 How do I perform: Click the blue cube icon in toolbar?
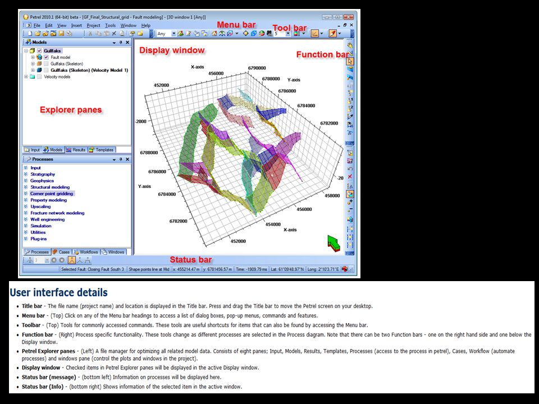click(x=254, y=33)
